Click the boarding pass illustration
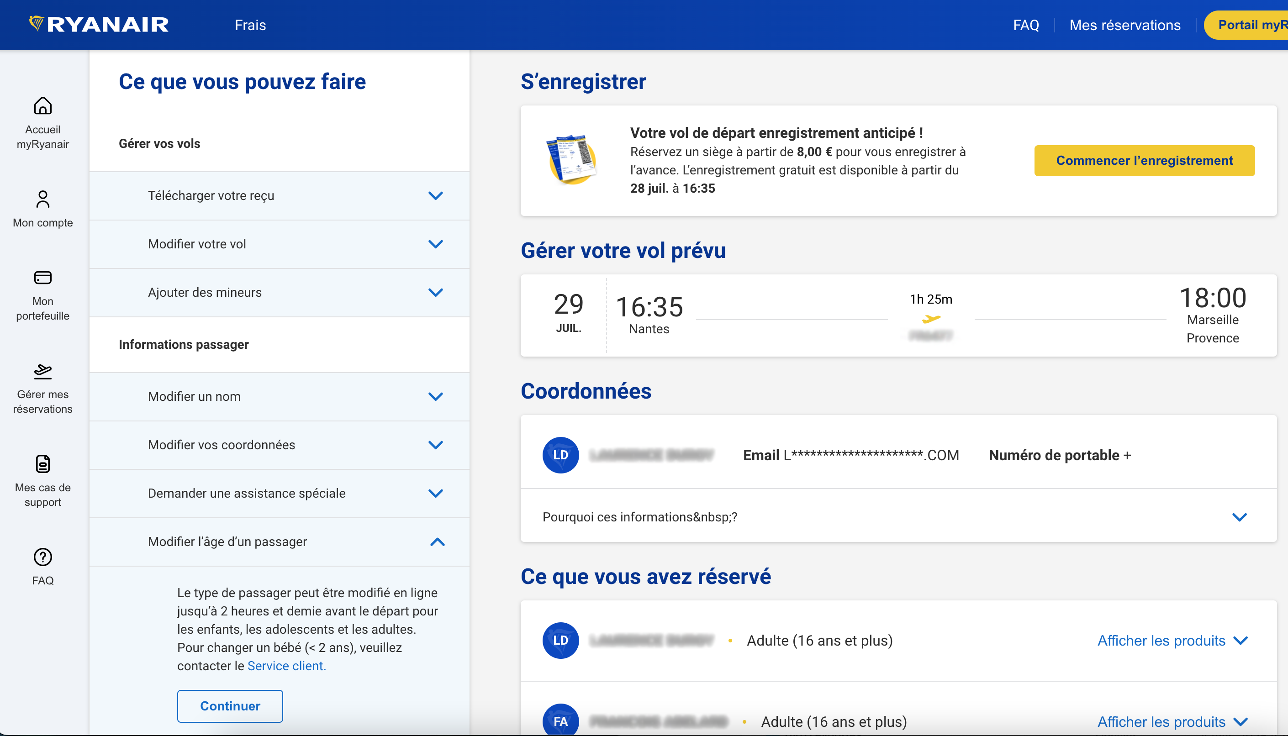This screenshot has width=1288, height=736. (x=572, y=159)
